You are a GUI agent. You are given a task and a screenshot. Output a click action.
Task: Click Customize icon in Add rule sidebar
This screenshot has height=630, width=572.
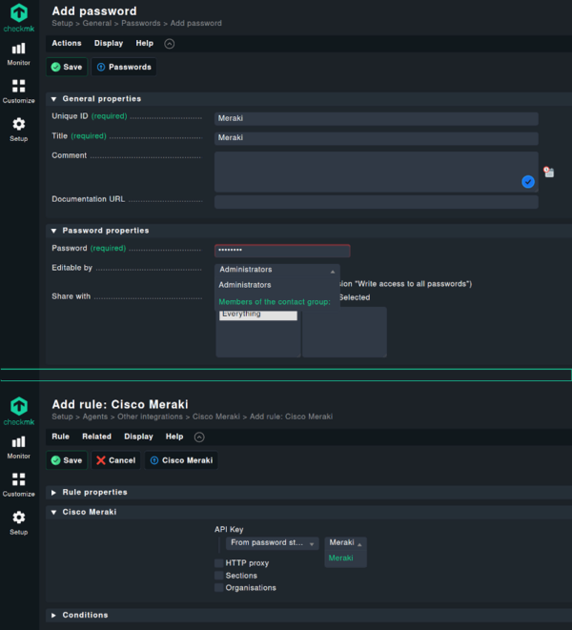[x=18, y=483]
